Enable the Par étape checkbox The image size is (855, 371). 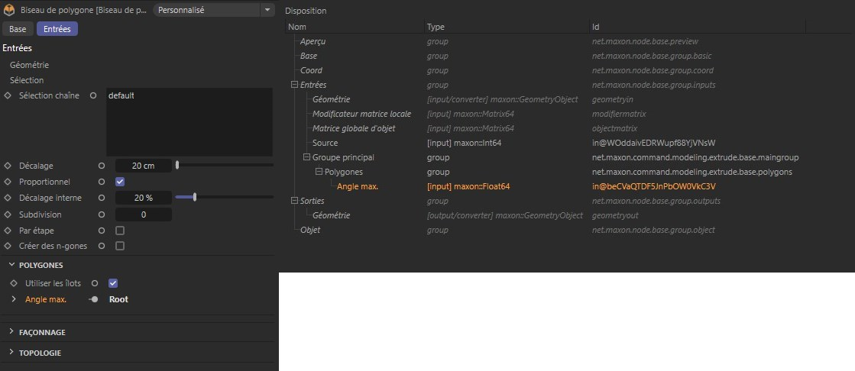tap(120, 231)
